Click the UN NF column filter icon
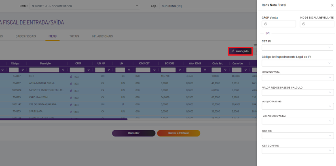Viewport: 336px width, 166px height. click(x=109, y=70)
